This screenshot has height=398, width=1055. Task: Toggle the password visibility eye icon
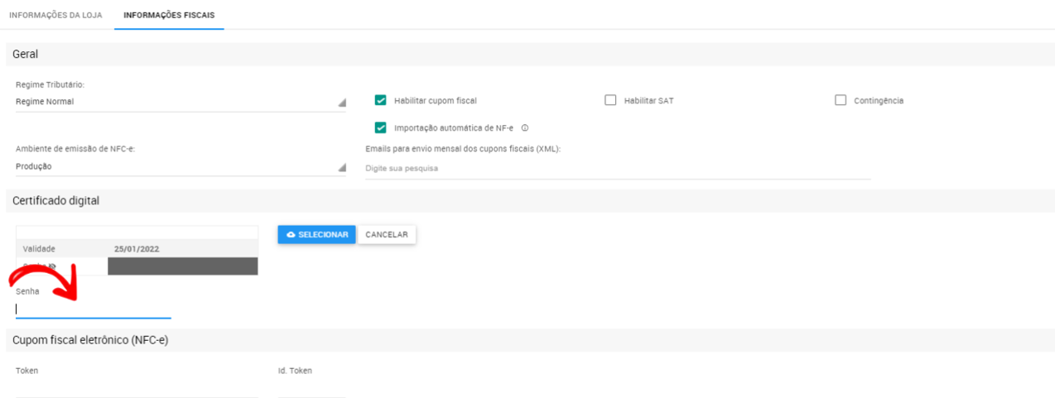pos(52,266)
